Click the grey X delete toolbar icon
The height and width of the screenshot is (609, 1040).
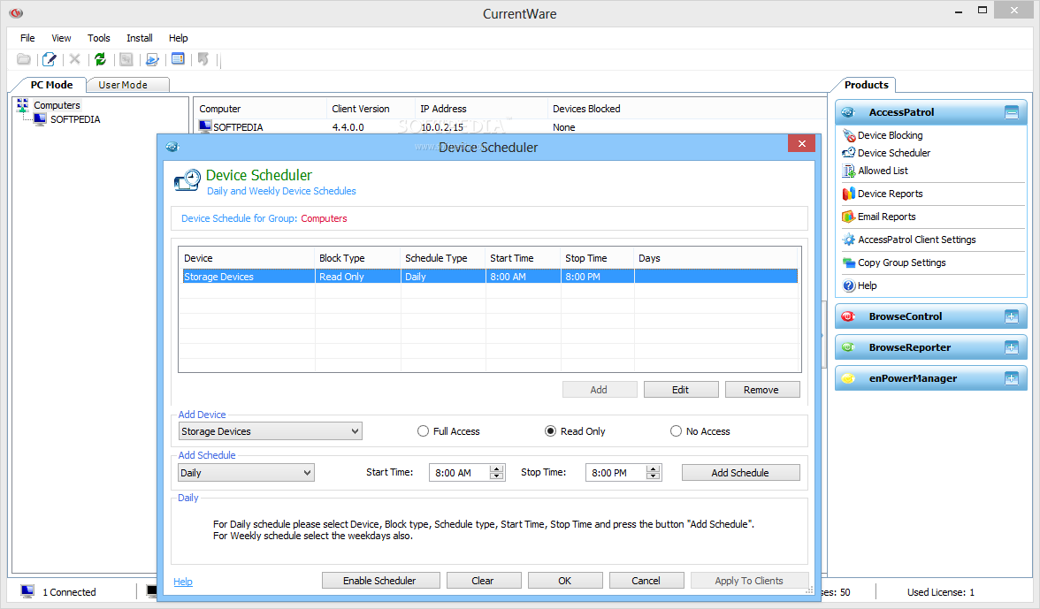75,59
